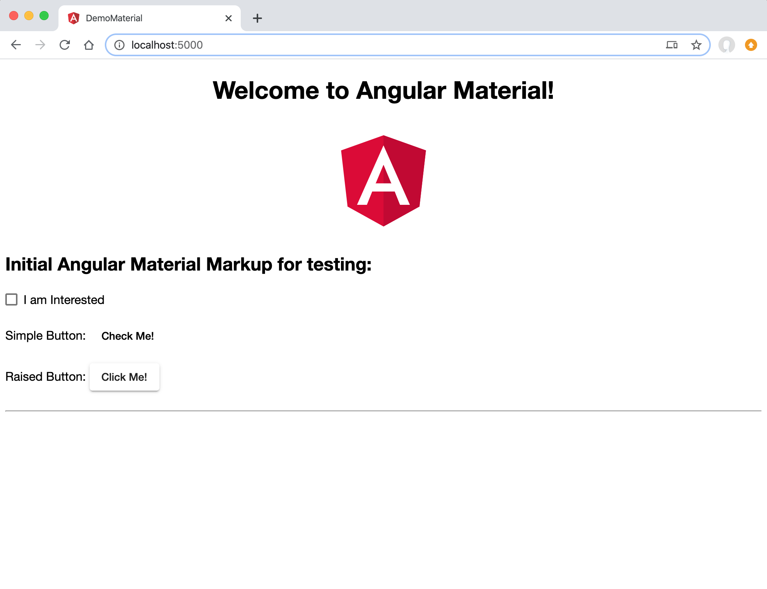767x589 pixels.
Task: Click the large Angular shield logo
Action: pyautogui.click(x=383, y=181)
